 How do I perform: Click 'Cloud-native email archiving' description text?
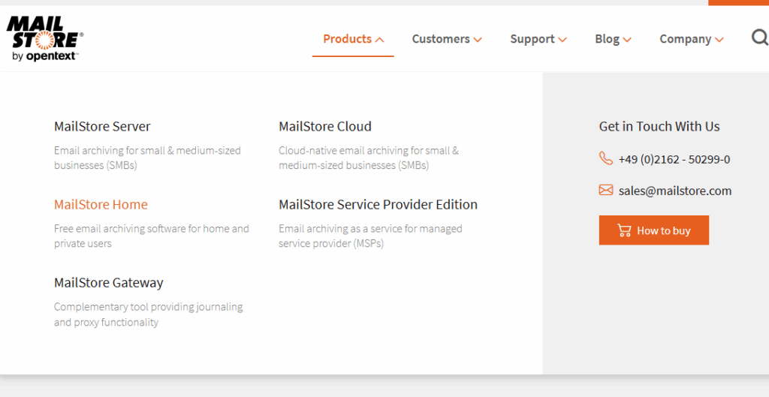coord(369,158)
